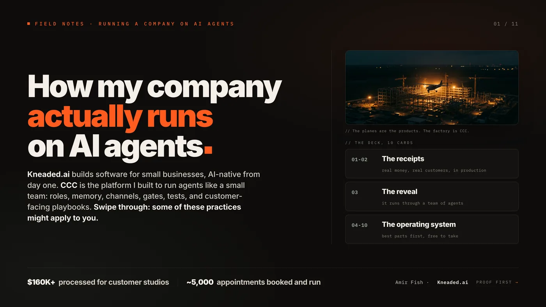The image size is (546, 307).
Task: Open 'The reveal' card
Action: (432, 197)
